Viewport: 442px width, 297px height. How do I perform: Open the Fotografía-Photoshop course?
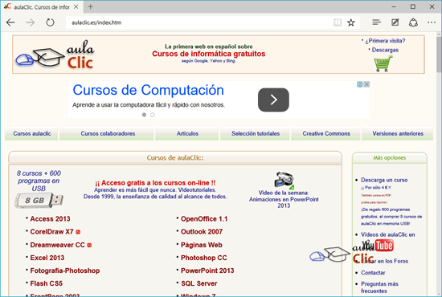(x=65, y=271)
